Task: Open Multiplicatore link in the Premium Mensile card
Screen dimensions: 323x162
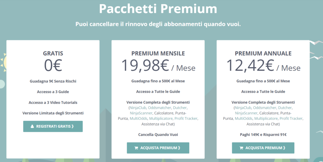Action: click(x=161, y=118)
